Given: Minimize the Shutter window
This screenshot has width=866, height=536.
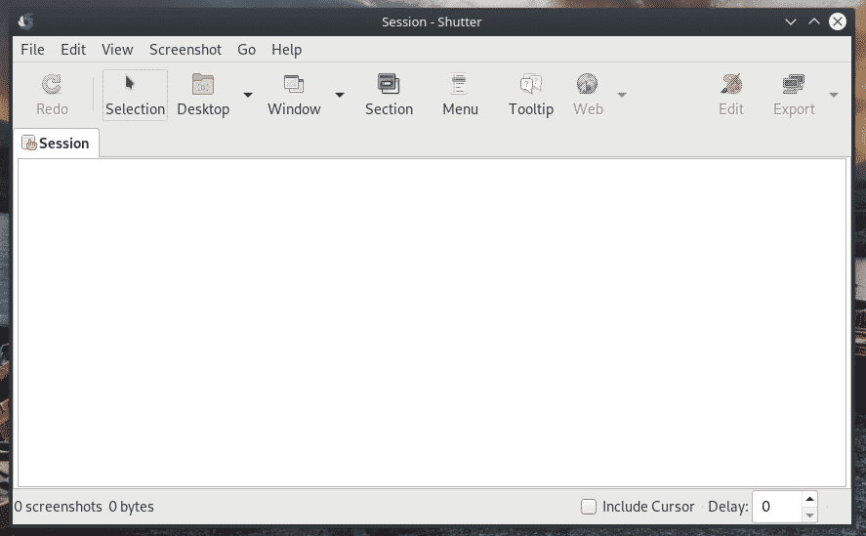Looking at the screenshot, I should (791, 22).
